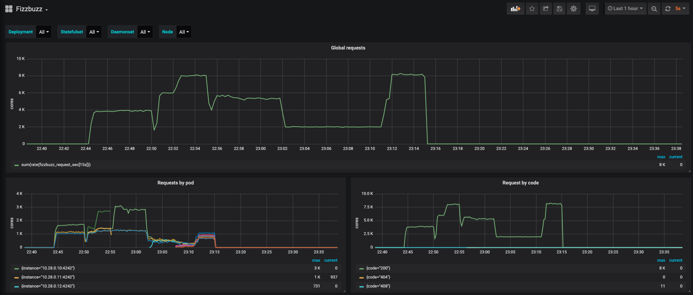
Task: Sort Request by code legend by max
Action: (x=661, y=260)
